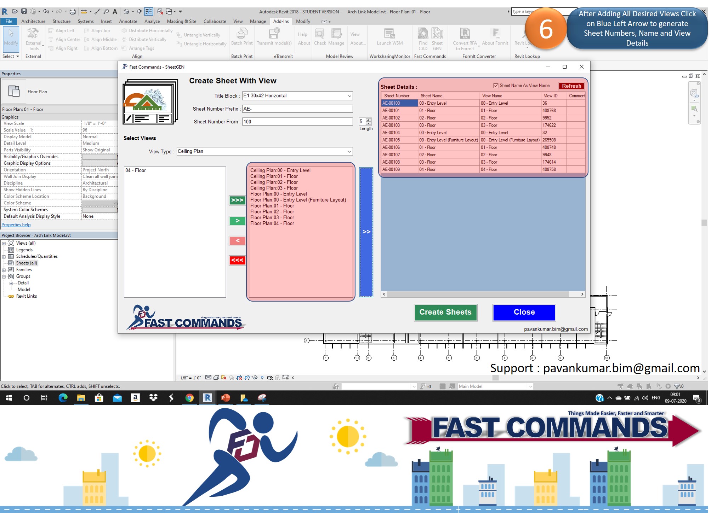711x513 pixels.
Task: Click the Create Sheets button
Action: pyautogui.click(x=445, y=312)
